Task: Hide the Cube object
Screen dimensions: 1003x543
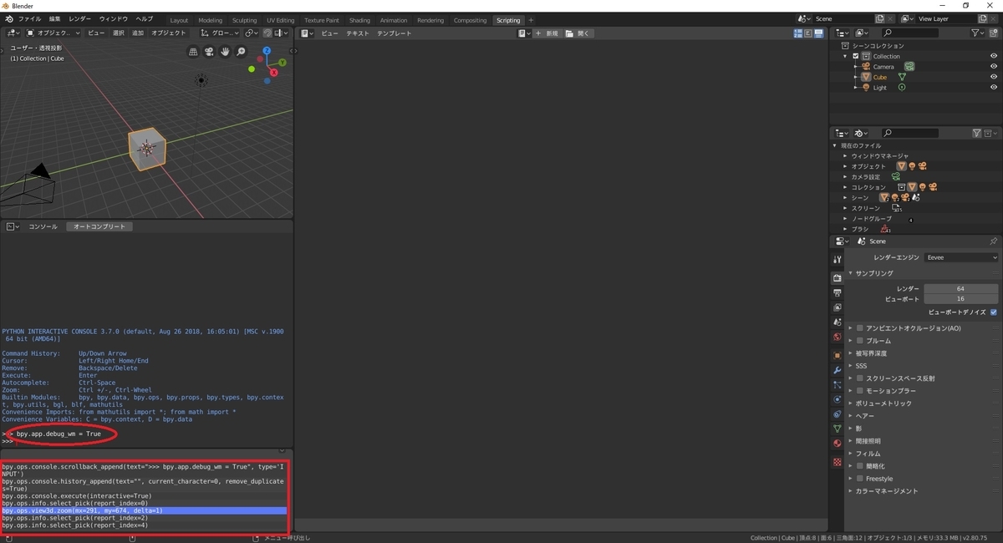Action: pos(994,77)
